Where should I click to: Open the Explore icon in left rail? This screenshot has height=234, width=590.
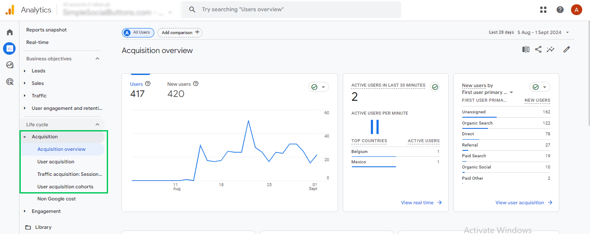10,65
